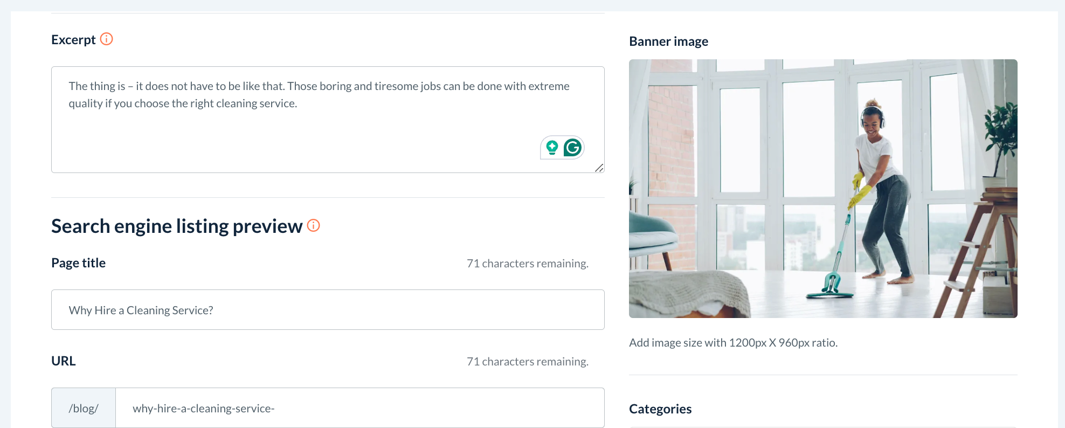
Task: Click the Categories heading
Action: coord(660,409)
